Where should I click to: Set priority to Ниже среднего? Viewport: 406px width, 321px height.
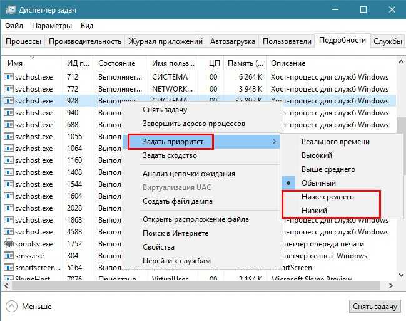(328, 197)
